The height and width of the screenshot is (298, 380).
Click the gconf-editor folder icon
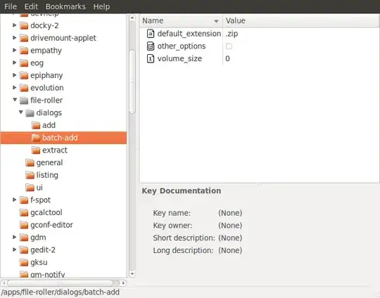[x=24, y=225]
